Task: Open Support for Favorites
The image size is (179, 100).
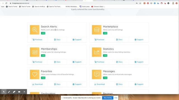Action: (77, 84)
